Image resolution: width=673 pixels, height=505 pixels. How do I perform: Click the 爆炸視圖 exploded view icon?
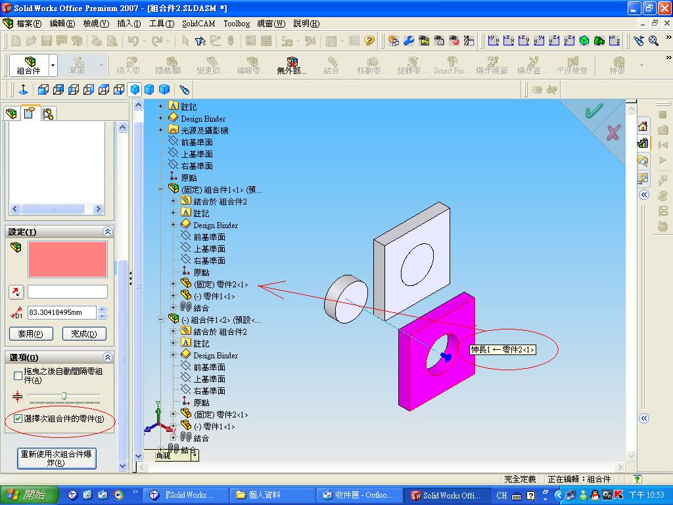coord(492,65)
